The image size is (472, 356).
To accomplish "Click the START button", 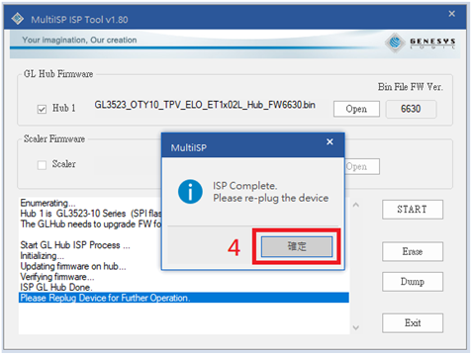I will (413, 210).
